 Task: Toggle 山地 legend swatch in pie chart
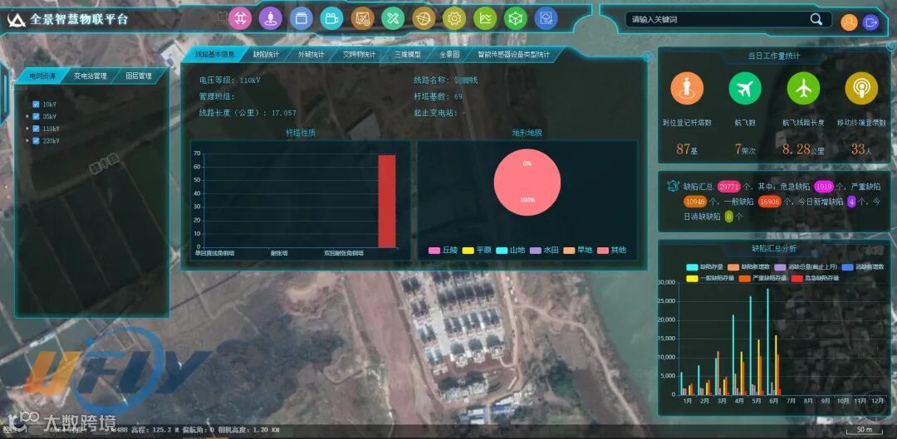point(501,251)
